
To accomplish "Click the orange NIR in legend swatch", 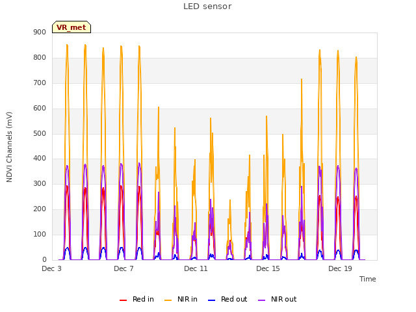I will pos(168,300).
